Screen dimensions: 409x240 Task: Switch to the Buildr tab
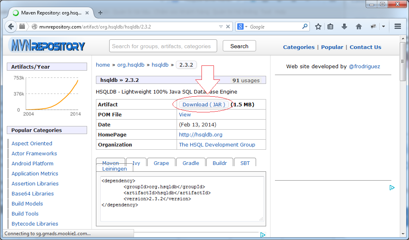coord(220,162)
